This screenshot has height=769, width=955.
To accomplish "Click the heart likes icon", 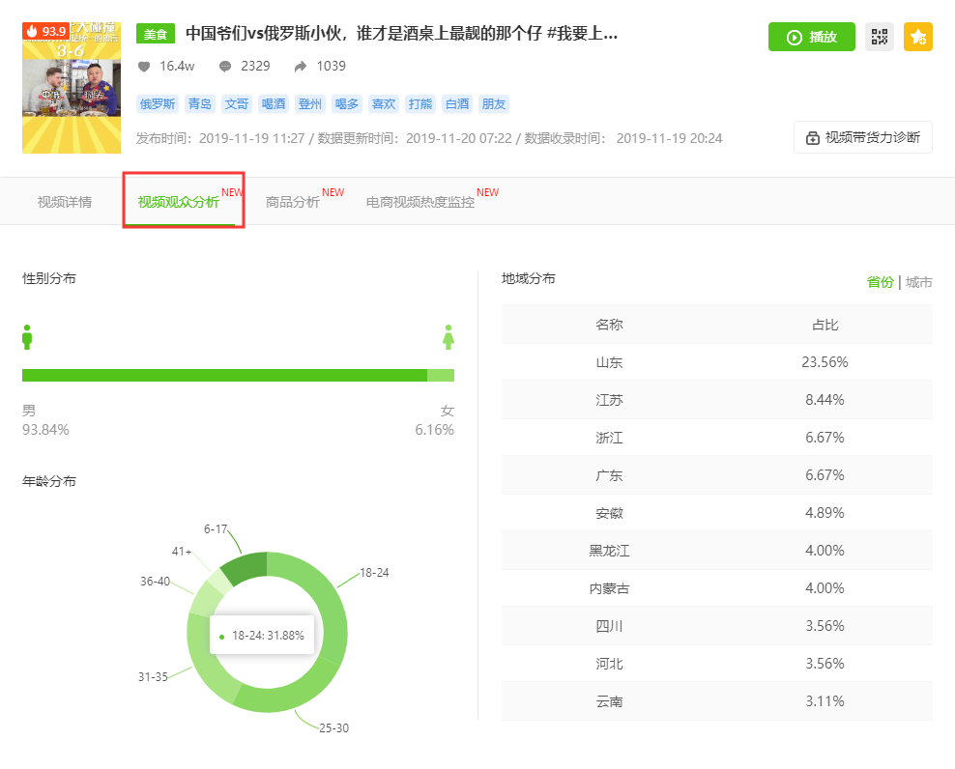I will 144,67.
